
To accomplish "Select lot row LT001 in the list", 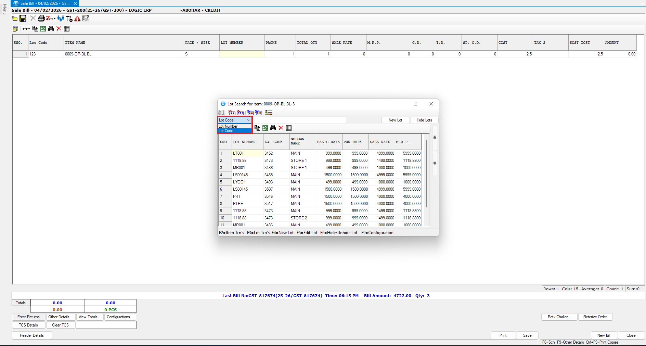I will (238, 153).
